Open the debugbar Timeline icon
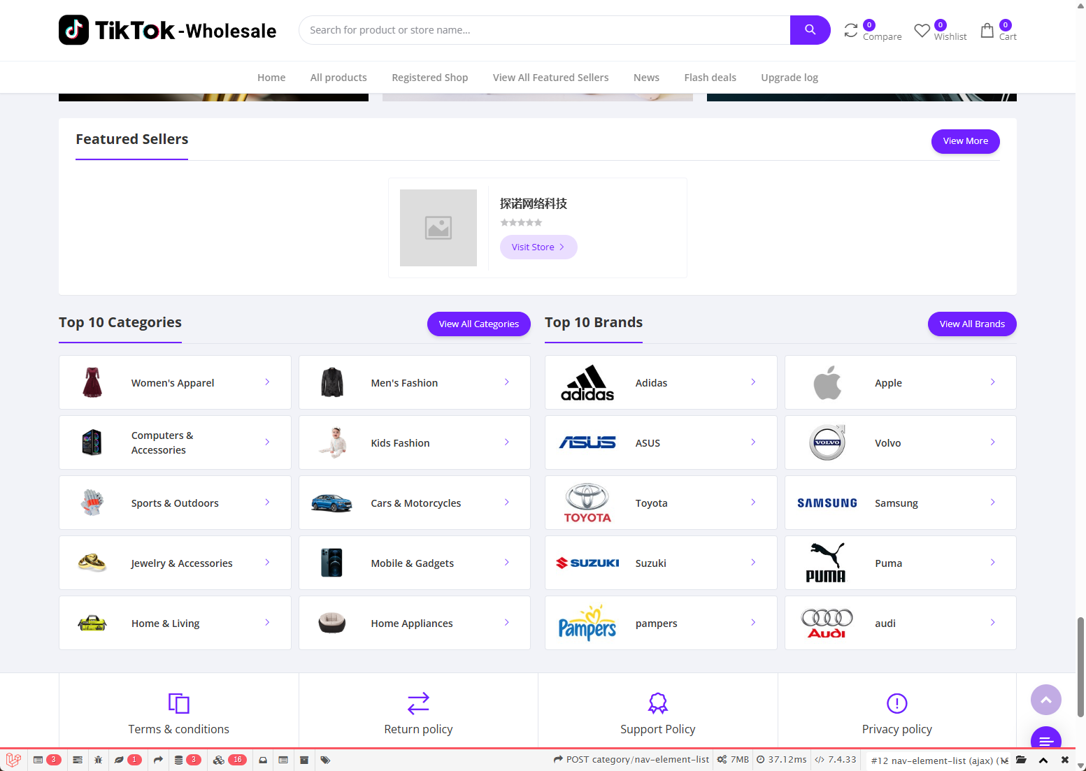This screenshot has height=771, width=1086. pyautogui.click(x=78, y=760)
